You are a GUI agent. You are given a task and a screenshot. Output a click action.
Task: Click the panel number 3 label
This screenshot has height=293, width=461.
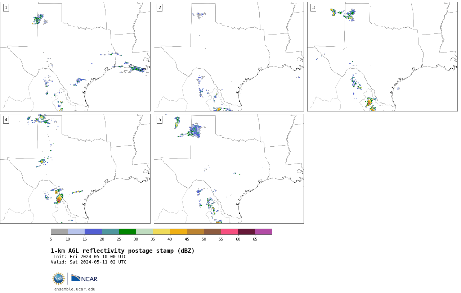pos(313,8)
